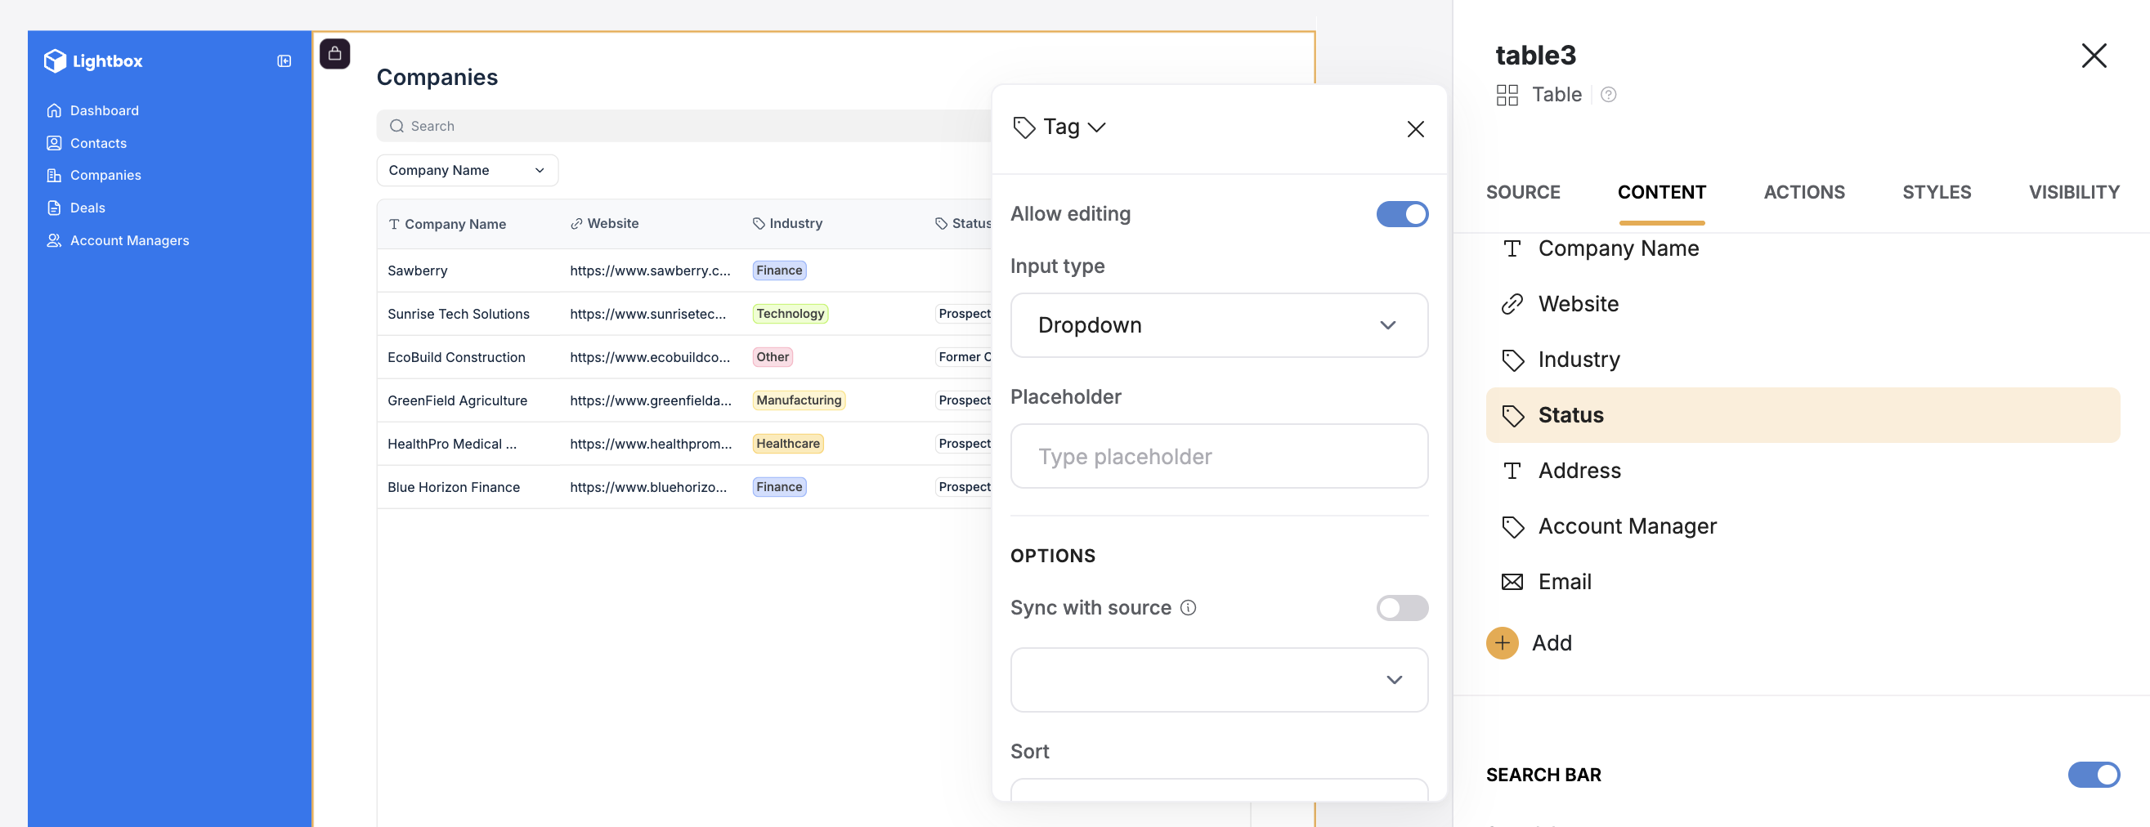The width and height of the screenshot is (2150, 827).
Task: Click the Sawberry company name cell
Action: [x=417, y=270]
